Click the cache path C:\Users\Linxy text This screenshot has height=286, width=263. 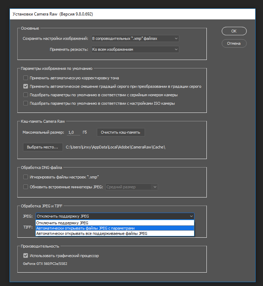click(115, 147)
